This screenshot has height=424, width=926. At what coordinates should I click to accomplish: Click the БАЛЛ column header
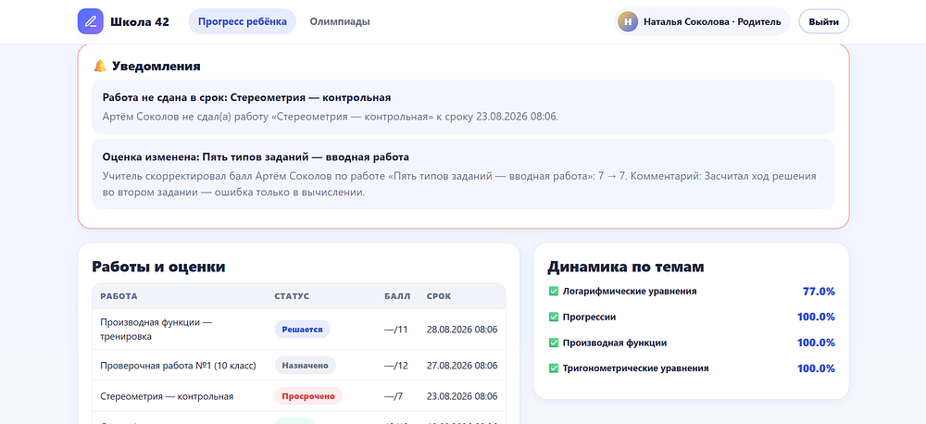pyautogui.click(x=397, y=296)
